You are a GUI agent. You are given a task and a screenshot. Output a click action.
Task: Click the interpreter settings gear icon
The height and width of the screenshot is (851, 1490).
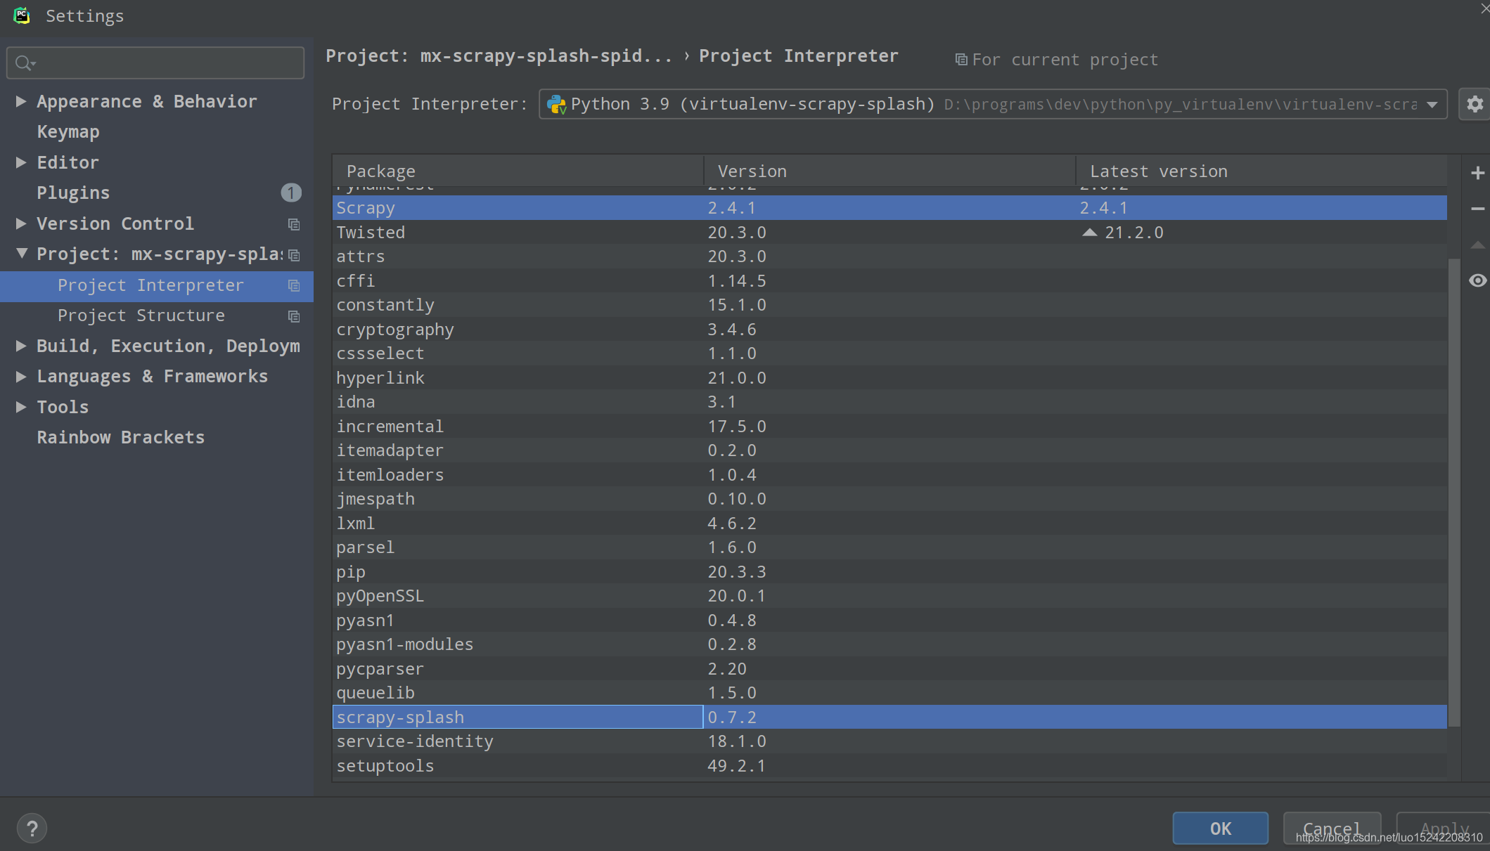tap(1475, 104)
